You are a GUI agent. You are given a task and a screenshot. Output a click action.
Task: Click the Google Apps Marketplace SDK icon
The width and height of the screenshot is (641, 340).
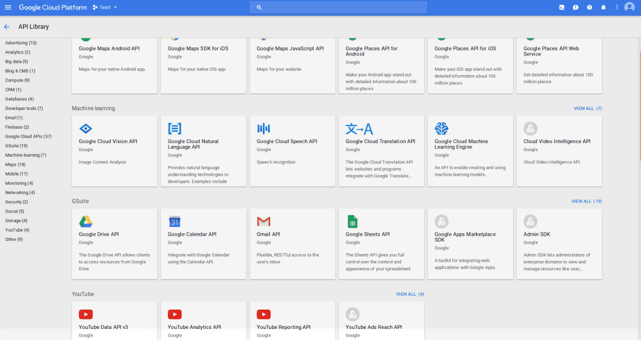[x=442, y=222]
